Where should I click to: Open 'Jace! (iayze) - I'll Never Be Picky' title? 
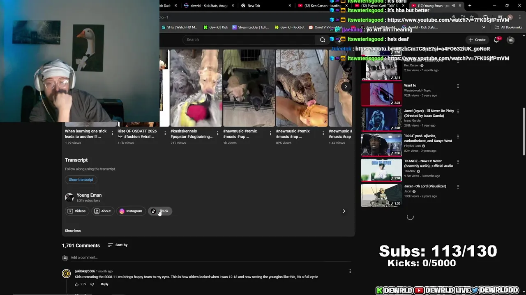[429, 113]
